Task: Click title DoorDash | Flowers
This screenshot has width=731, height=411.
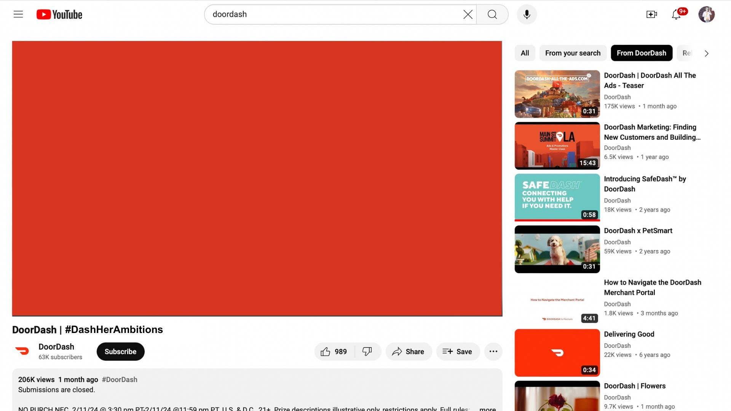Action: coord(635,386)
